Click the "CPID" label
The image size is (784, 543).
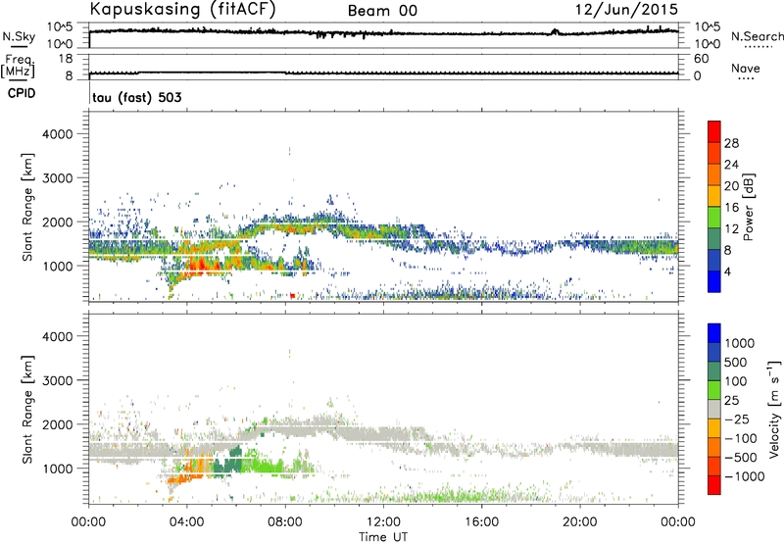tap(22, 93)
